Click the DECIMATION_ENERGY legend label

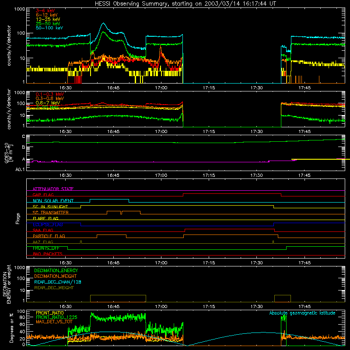[x=56, y=270]
